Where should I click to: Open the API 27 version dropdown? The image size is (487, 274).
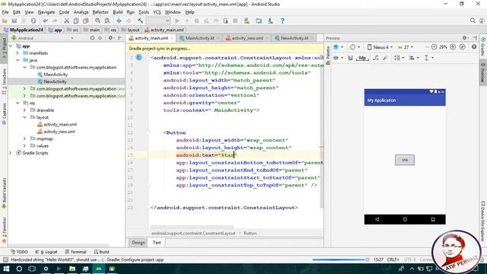tap(406, 47)
